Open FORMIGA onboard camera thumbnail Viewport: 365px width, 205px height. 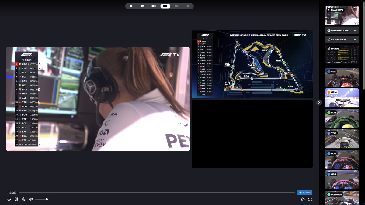(342, 198)
